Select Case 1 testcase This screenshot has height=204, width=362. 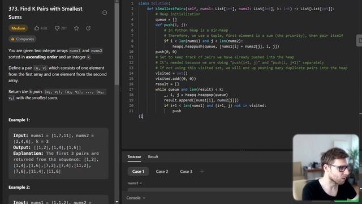click(x=138, y=171)
